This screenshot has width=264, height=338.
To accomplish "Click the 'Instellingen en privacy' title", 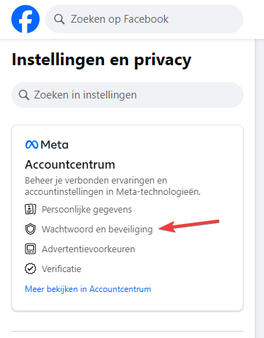I will point(101,60).
